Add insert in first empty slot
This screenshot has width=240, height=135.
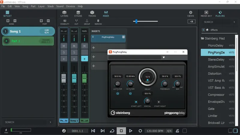94,48
